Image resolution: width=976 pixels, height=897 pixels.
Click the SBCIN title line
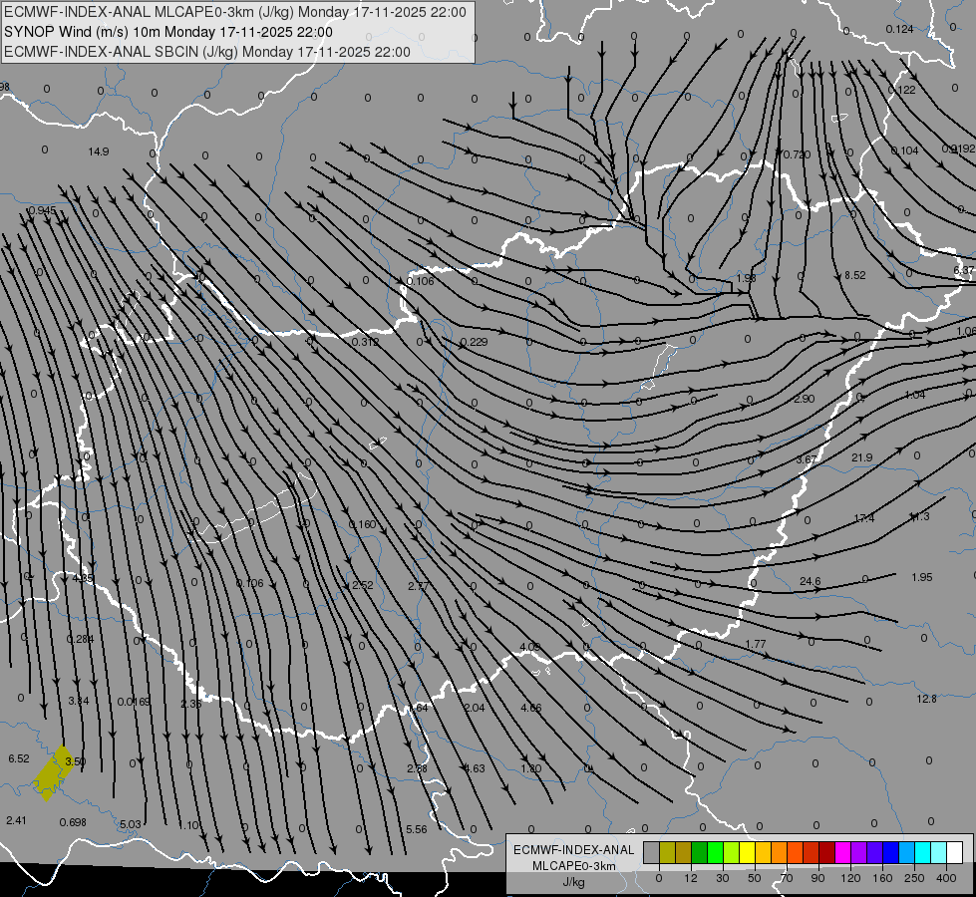pos(207,52)
